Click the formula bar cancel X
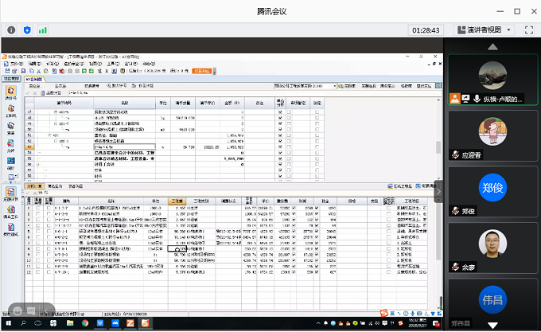This screenshot has height=332, width=541. pyautogui.click(x=34, y=93)
